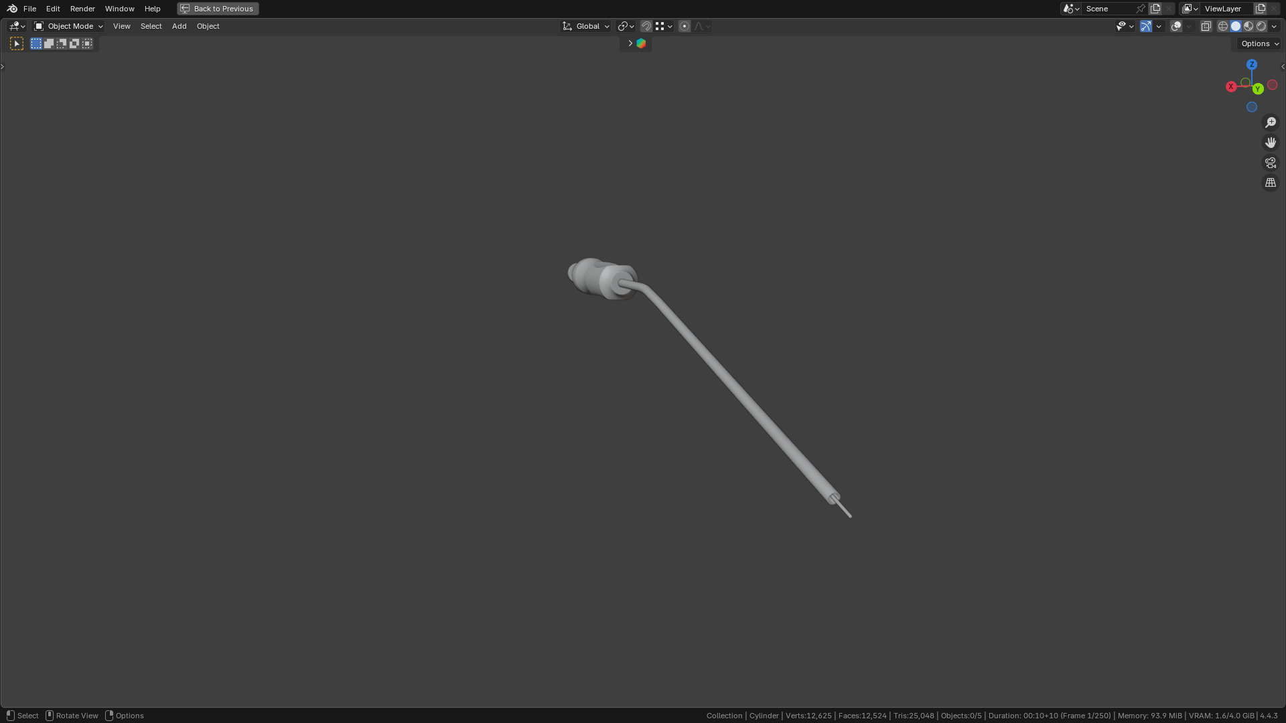Open the Render menu

click(82, 9)
